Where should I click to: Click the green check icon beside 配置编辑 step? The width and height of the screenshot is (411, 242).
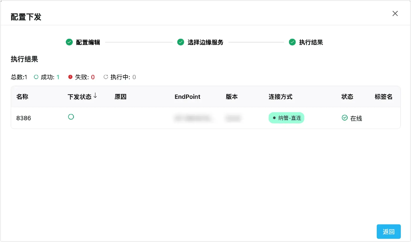[69, 42]
